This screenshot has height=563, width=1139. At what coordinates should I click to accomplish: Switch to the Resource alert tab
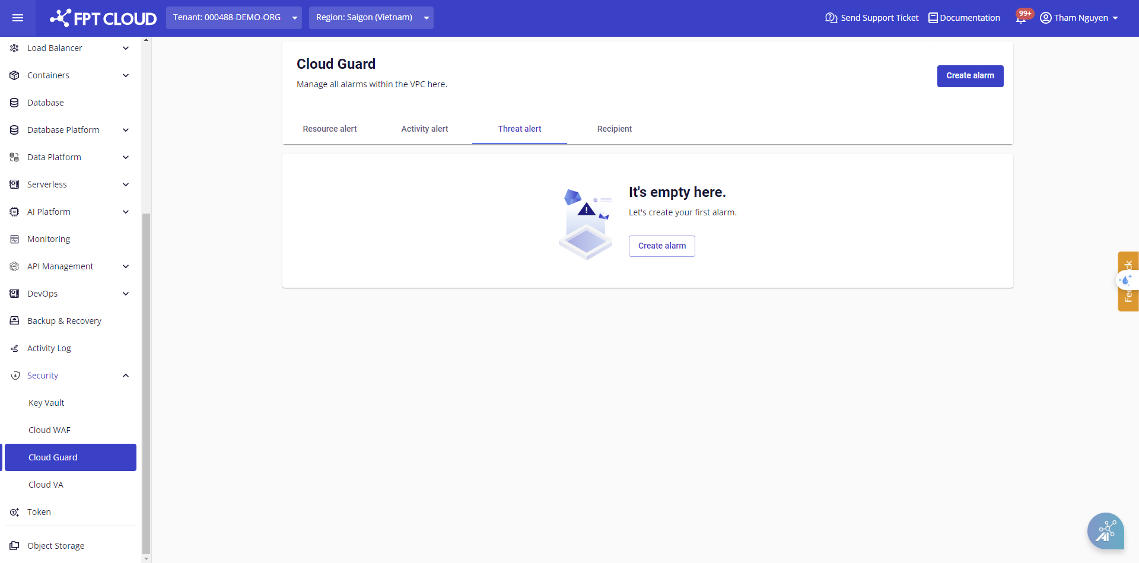(330, 129)
